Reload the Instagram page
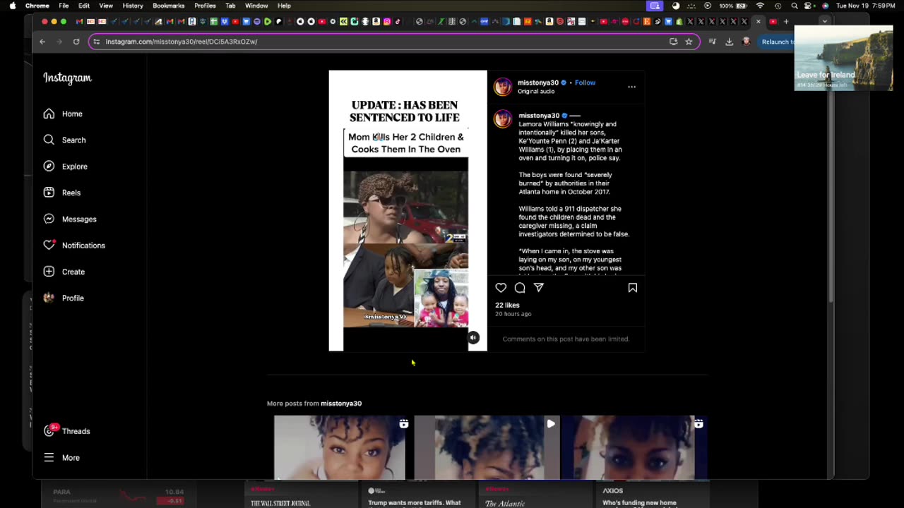 click(x=76, y=42)
